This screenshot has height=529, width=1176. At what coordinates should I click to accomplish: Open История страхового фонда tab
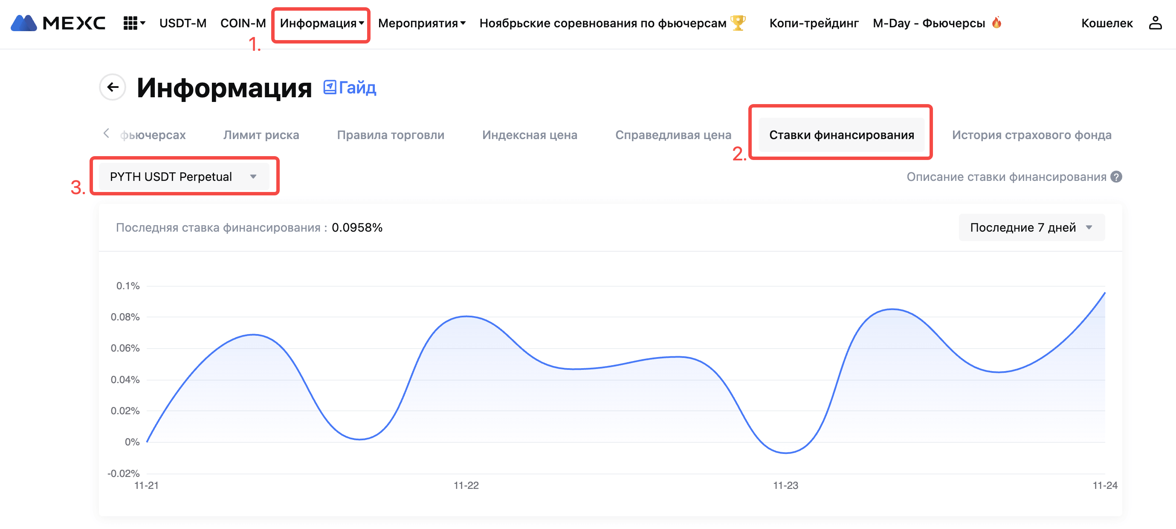pyautogui.click(x=1031, y=135)
